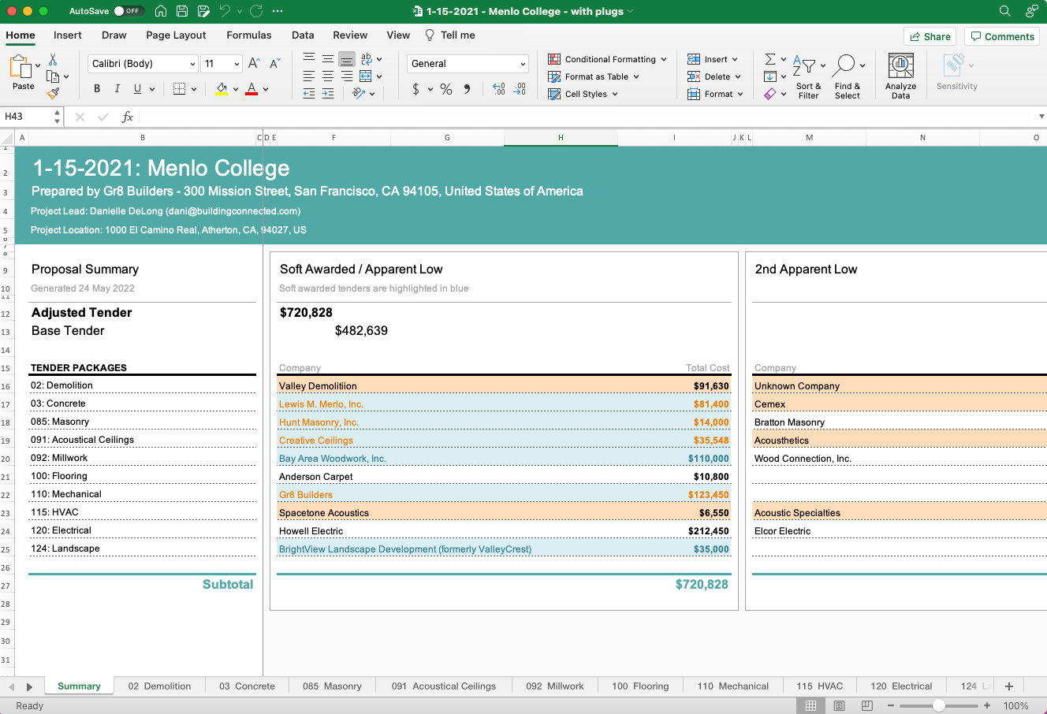Screen dimensions: 1047x714
Task: Open the Formulas ribbon tab
Action: [x=249, y=35]
